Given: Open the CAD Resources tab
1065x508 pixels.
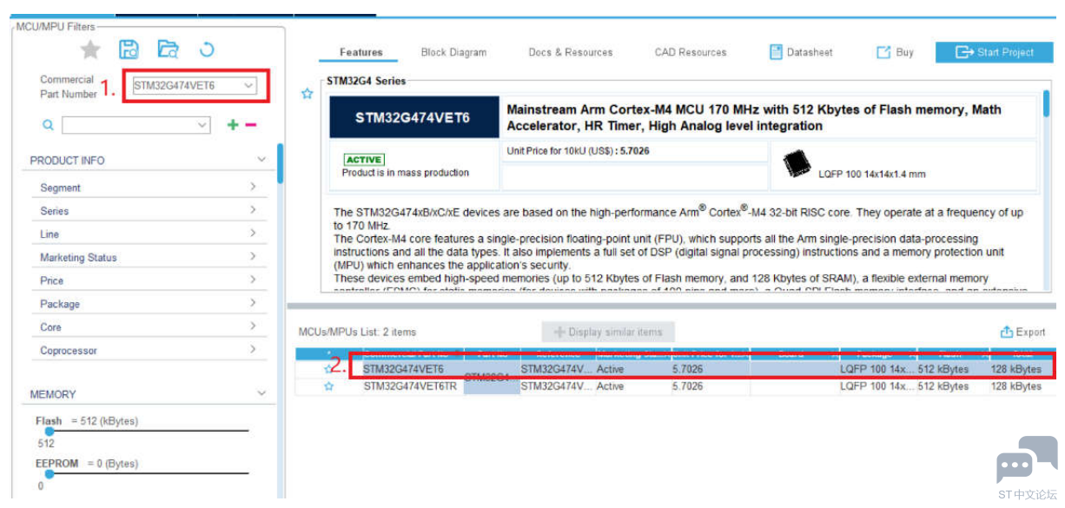Looking at the screenshot, I should click(x=691, y=52).
